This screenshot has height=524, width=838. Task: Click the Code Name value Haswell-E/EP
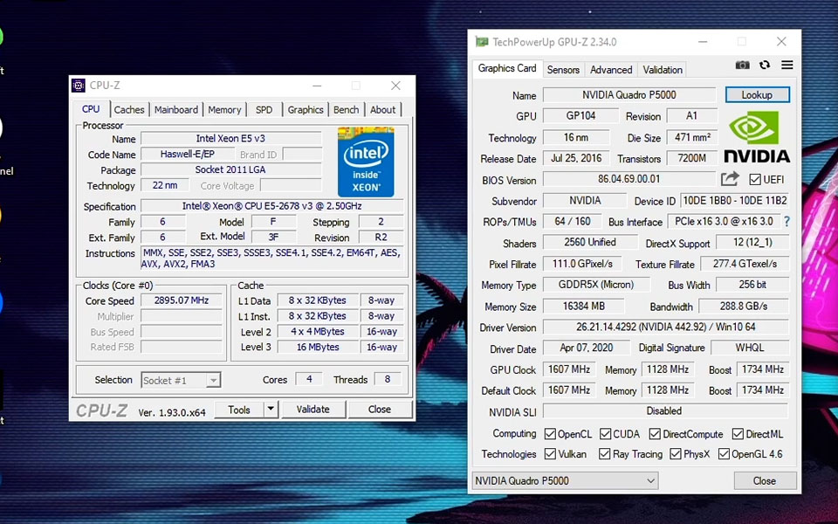[x=188, y=154]
